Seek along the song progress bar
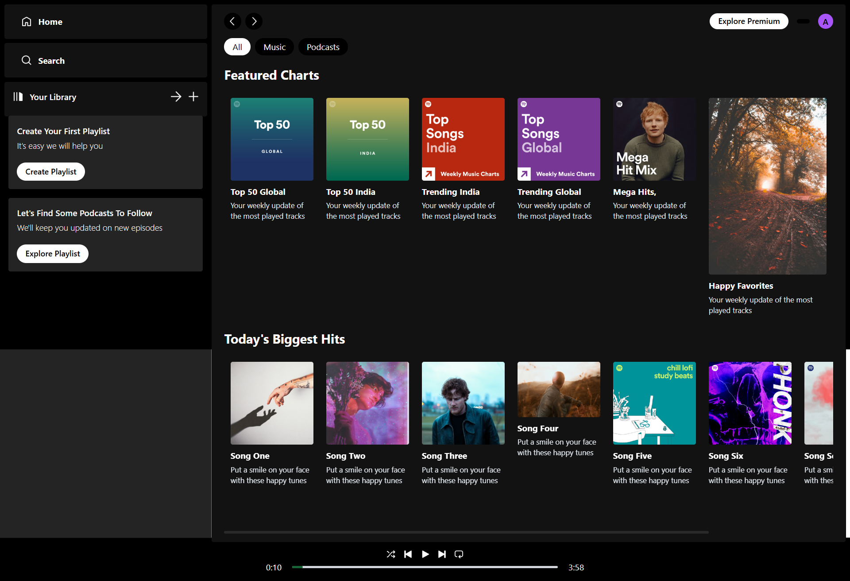The image size is (850, 581). (x=425, y=567)
